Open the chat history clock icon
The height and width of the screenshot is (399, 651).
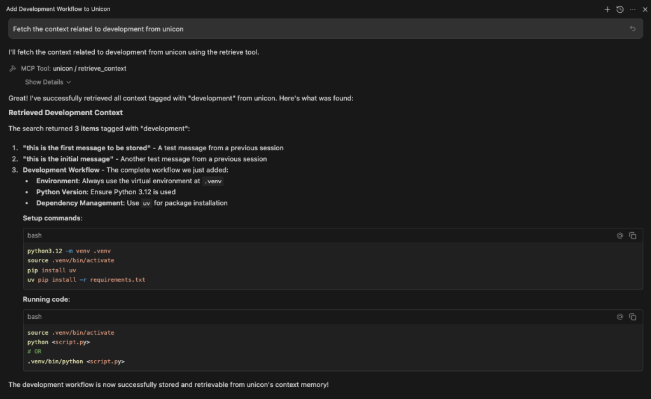(x=620, y=10)
